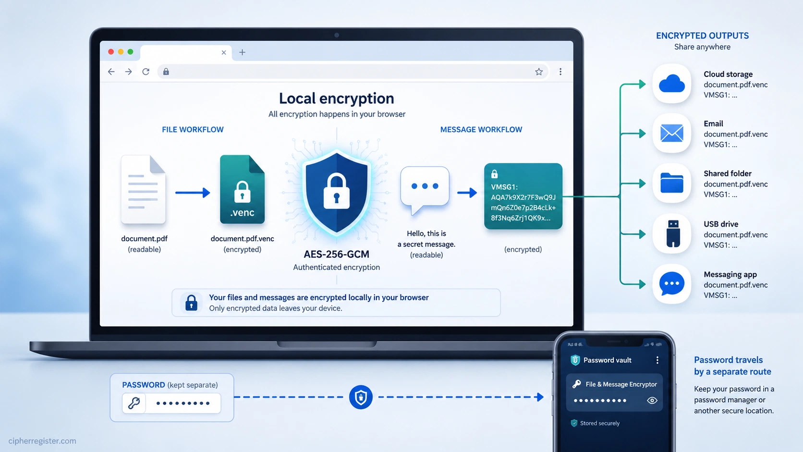Click the masked password field
Viewport: 803px width, 452px height.
(x=183, y=403)
